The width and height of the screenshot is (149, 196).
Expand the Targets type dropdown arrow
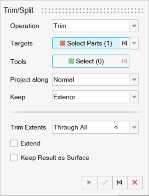134,43
